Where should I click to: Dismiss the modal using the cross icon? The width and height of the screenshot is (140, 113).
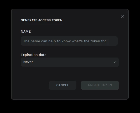click(122, 16)
